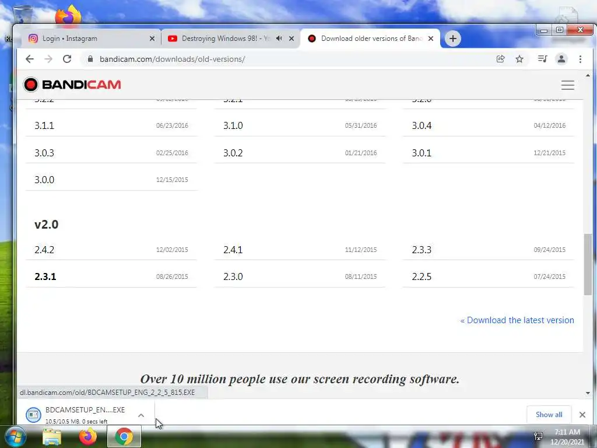Click the address bar URL
The width and height of the screenshot is (597, 448).
tap(172, 59)
